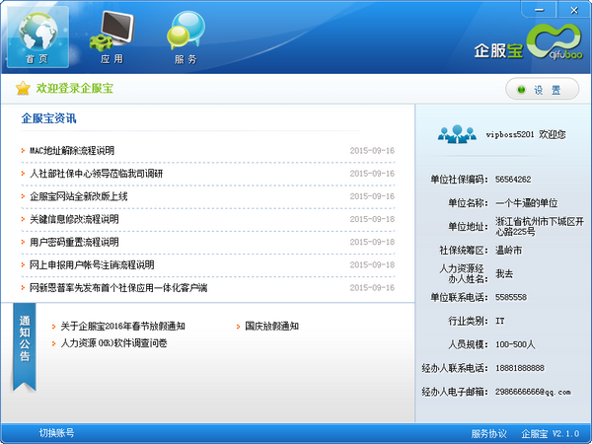
Task: Click date 2015-09-16 beside 企服宝网站全新改版上线
Action: [x=372, y=196]
